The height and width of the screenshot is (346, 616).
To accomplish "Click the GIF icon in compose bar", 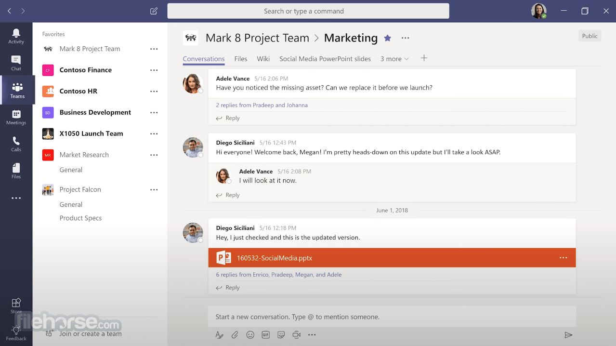I will [x=265, y=335].
